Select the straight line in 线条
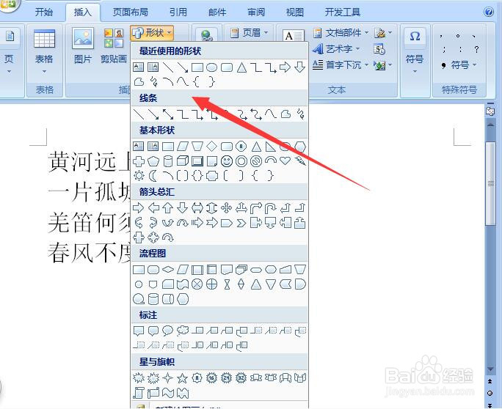Screen dimensions: 502x409 (x=138, y=114)
